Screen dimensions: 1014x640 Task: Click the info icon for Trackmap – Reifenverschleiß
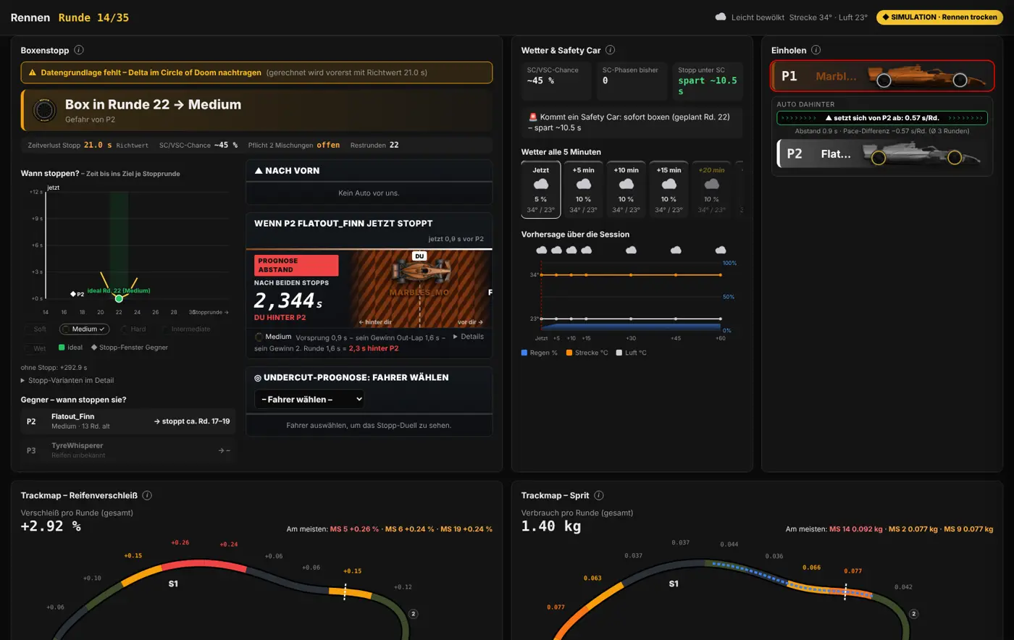tap(147, 495)
